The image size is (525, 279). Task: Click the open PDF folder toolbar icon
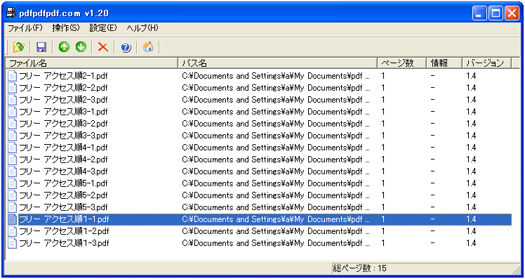pyautogui.click(x=18, y=47)
